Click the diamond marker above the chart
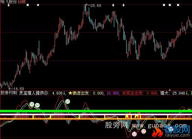The image size is (192, 139). click(38, 5)
